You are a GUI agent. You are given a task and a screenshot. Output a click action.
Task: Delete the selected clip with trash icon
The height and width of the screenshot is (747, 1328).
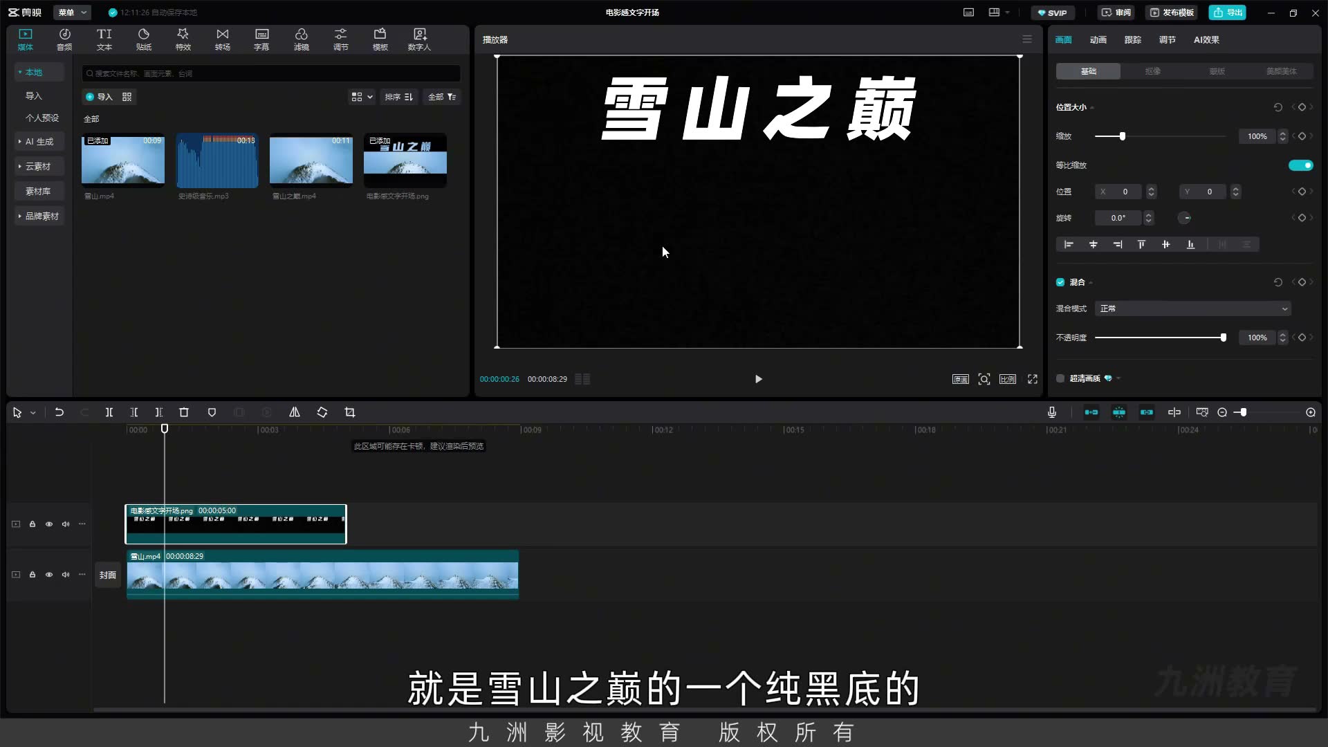click(184, 412)
